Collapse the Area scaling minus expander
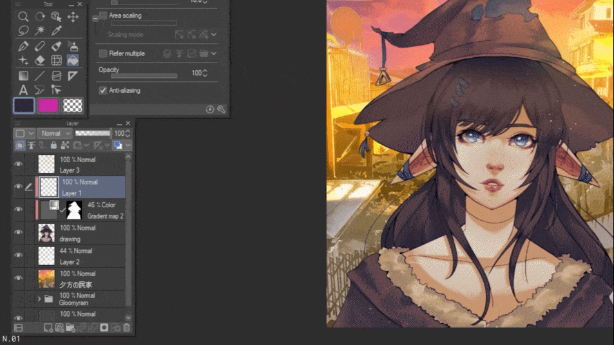Image resolution: width=614 pixels, height=345 pixels. click(x=95, y=18)
